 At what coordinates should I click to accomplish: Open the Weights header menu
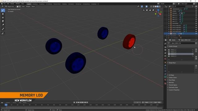[x=28, y=6]
